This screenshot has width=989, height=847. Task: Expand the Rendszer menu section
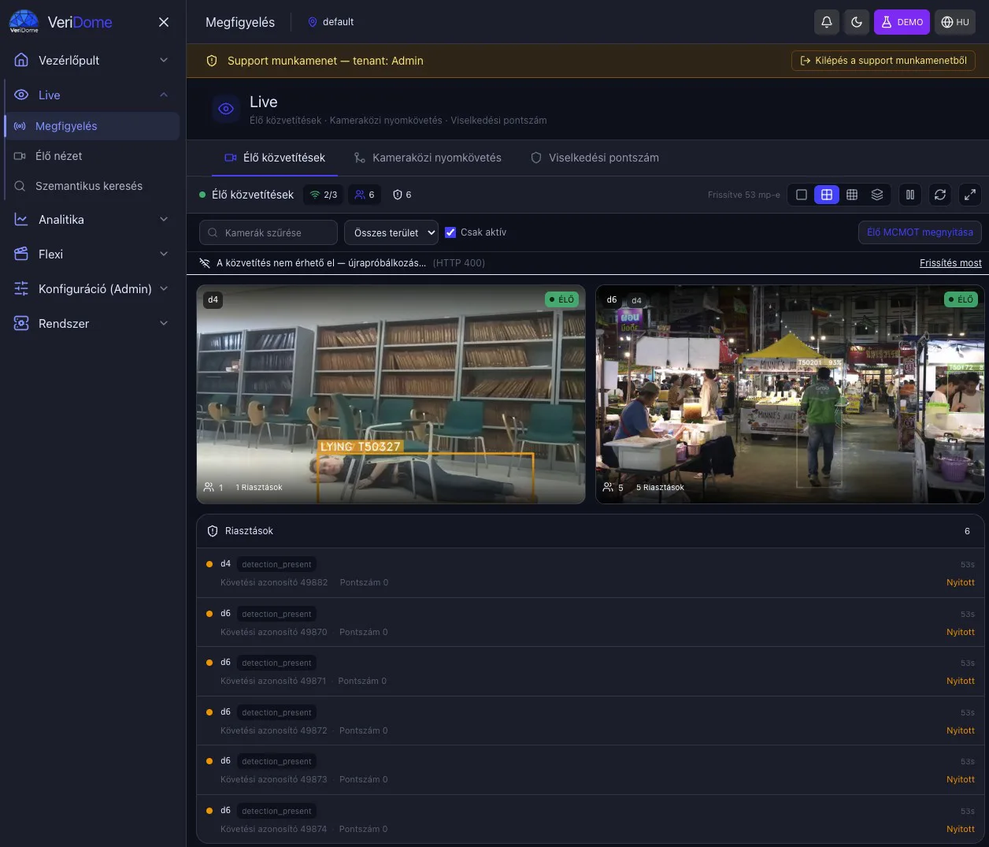(x=92, y=324)
